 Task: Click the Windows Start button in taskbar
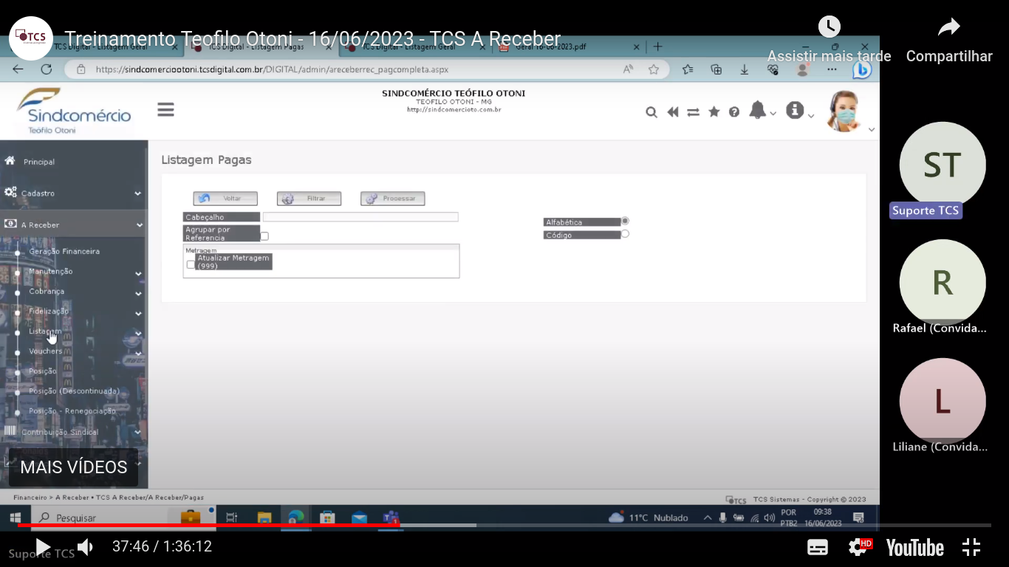pyautogui.click(x=15, y=518)
